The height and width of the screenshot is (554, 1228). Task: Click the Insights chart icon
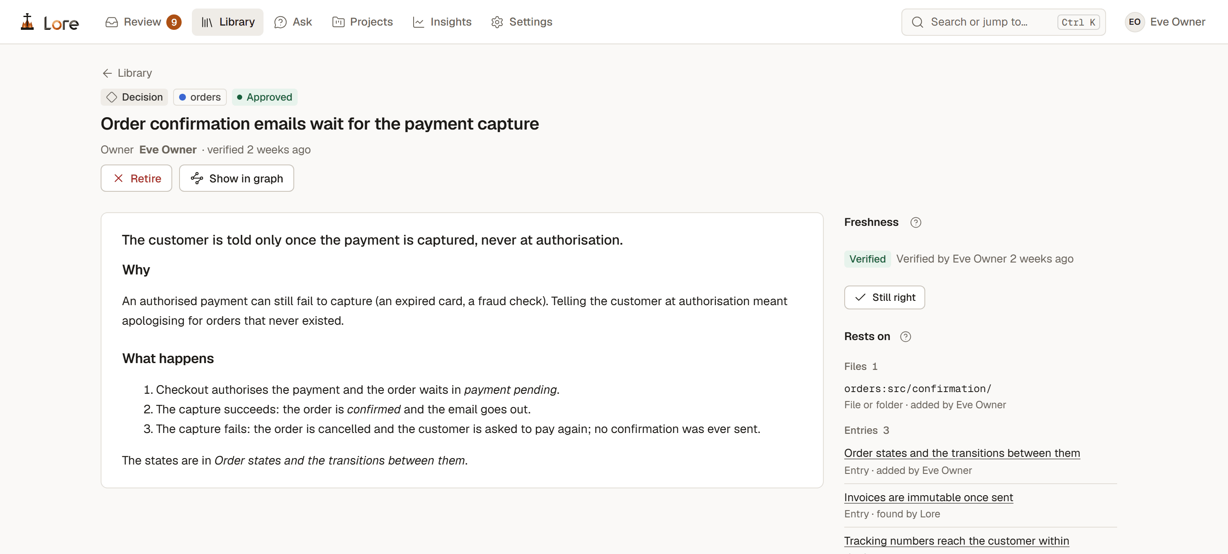[418, 22]
